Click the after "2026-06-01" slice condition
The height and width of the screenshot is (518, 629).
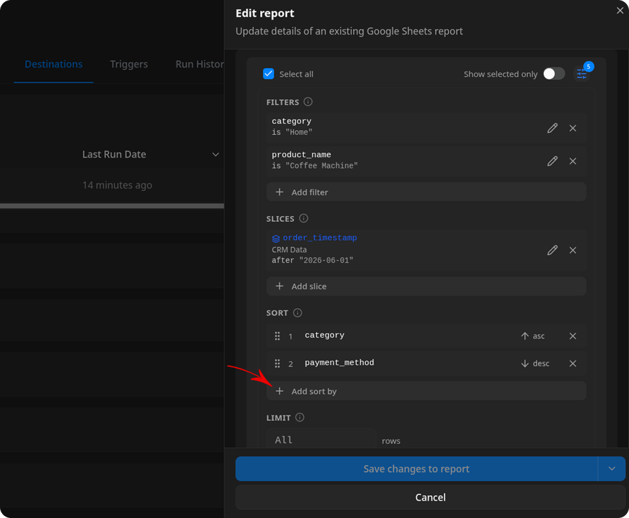313,260
